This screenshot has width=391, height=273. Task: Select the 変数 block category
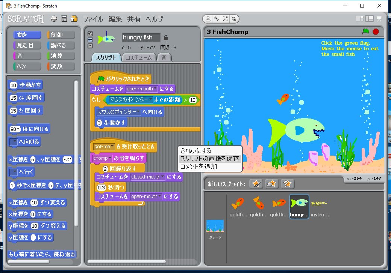point(61,66)
